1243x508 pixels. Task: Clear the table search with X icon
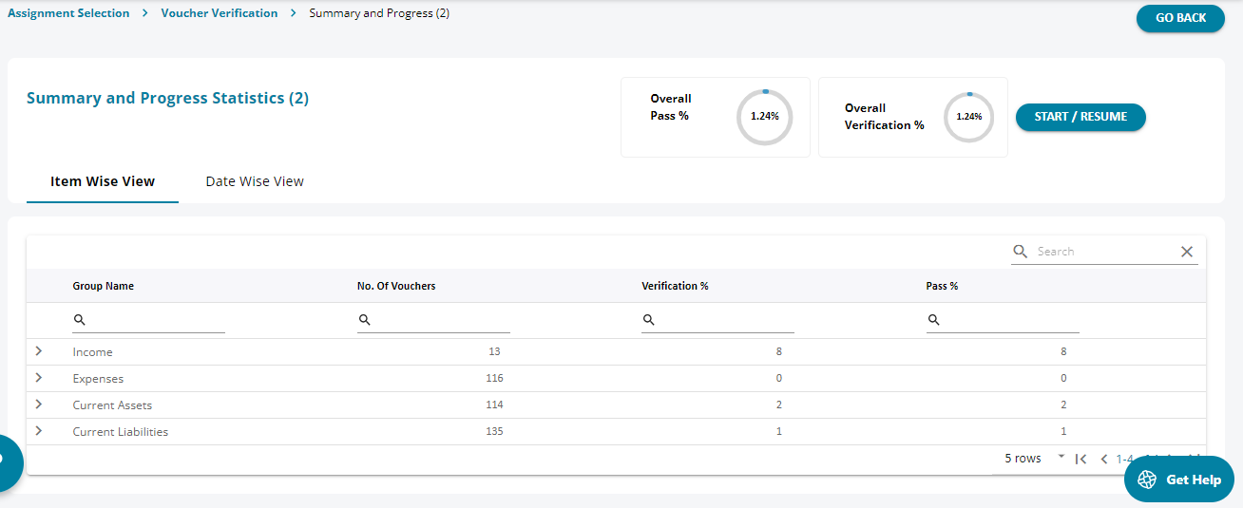point(1187,252)
